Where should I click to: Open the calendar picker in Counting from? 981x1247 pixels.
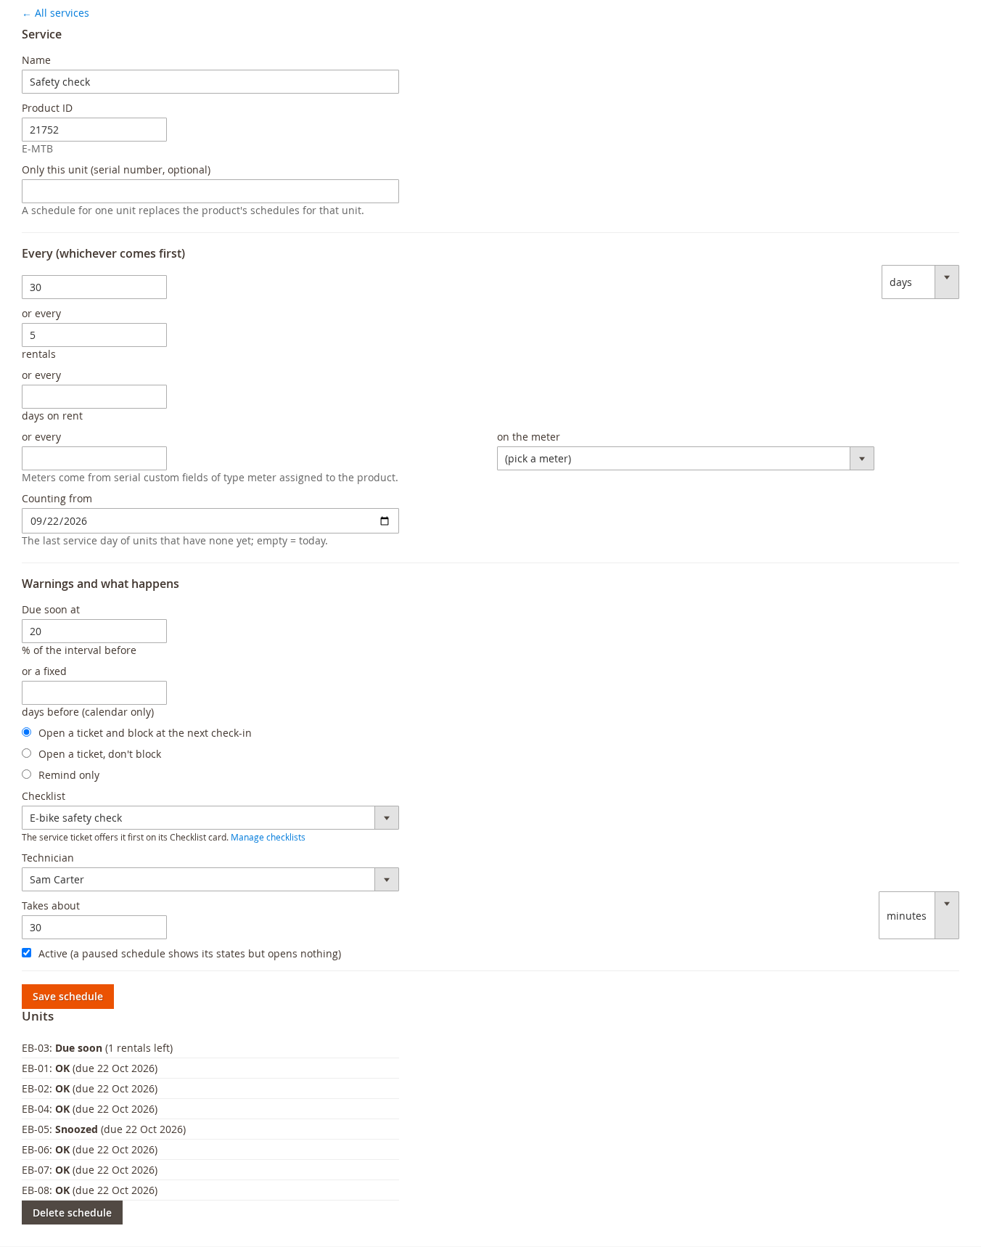pos(385,521)
